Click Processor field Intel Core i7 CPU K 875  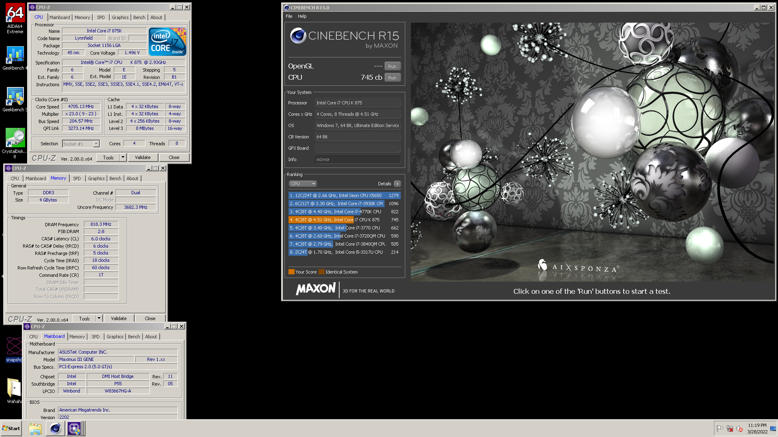click(358, 103)
